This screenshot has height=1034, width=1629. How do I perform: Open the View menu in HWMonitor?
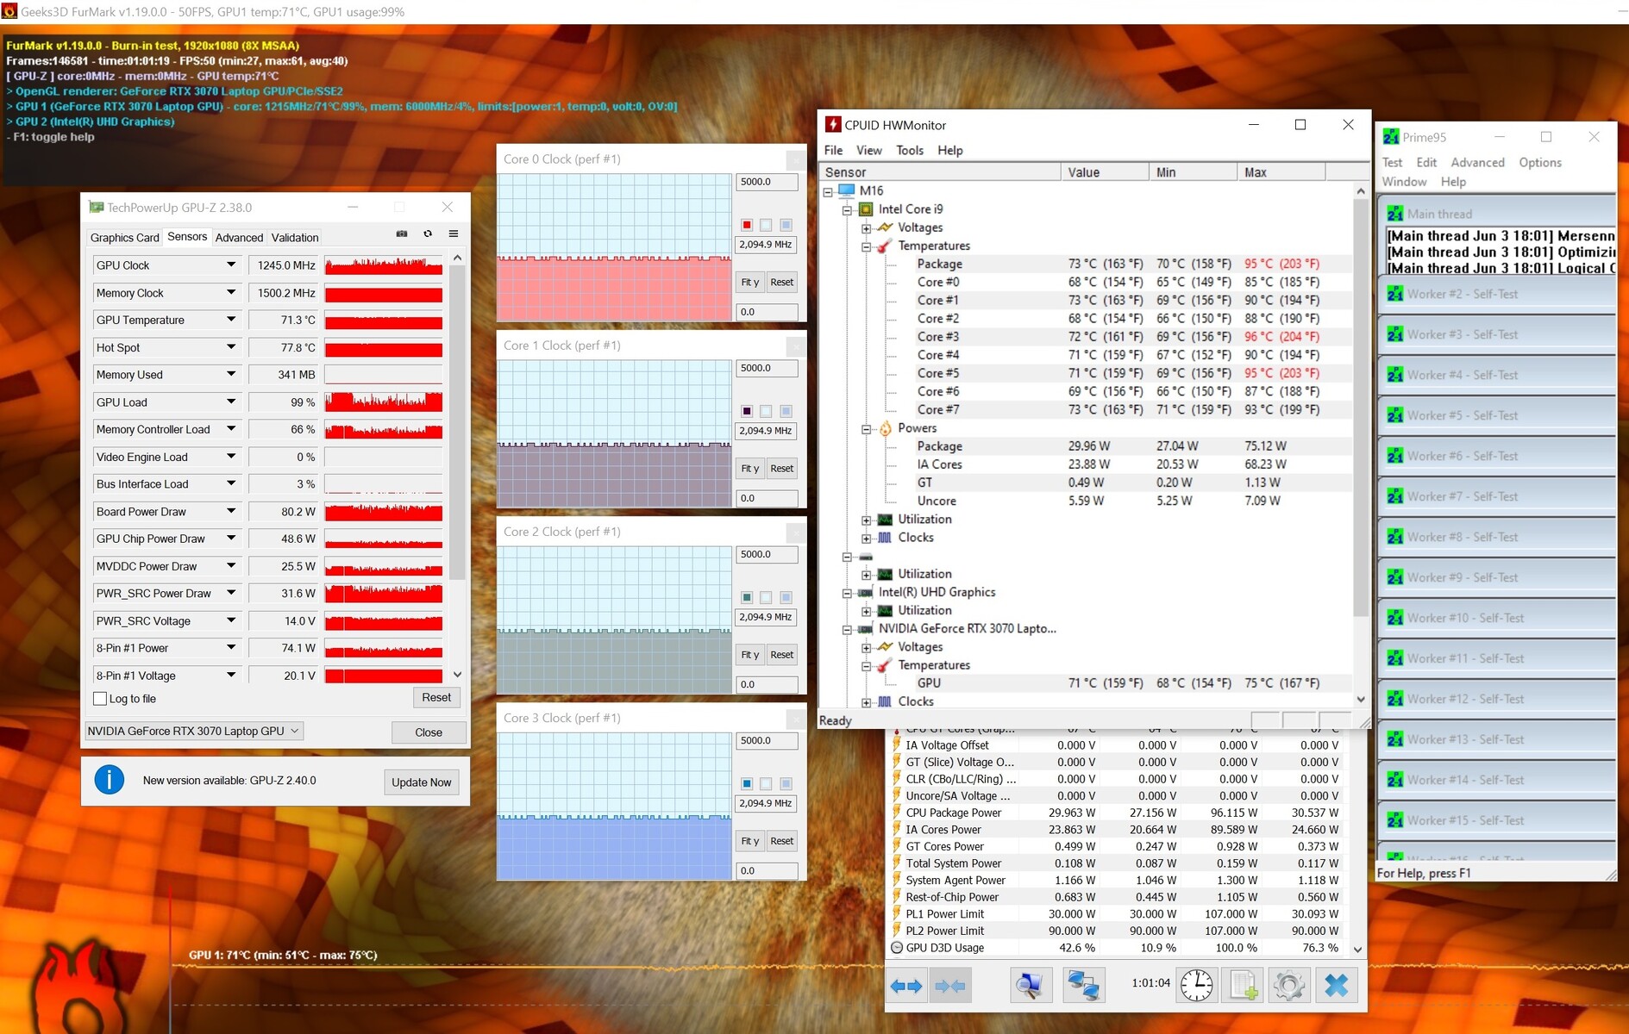click(x=868, y=150)
